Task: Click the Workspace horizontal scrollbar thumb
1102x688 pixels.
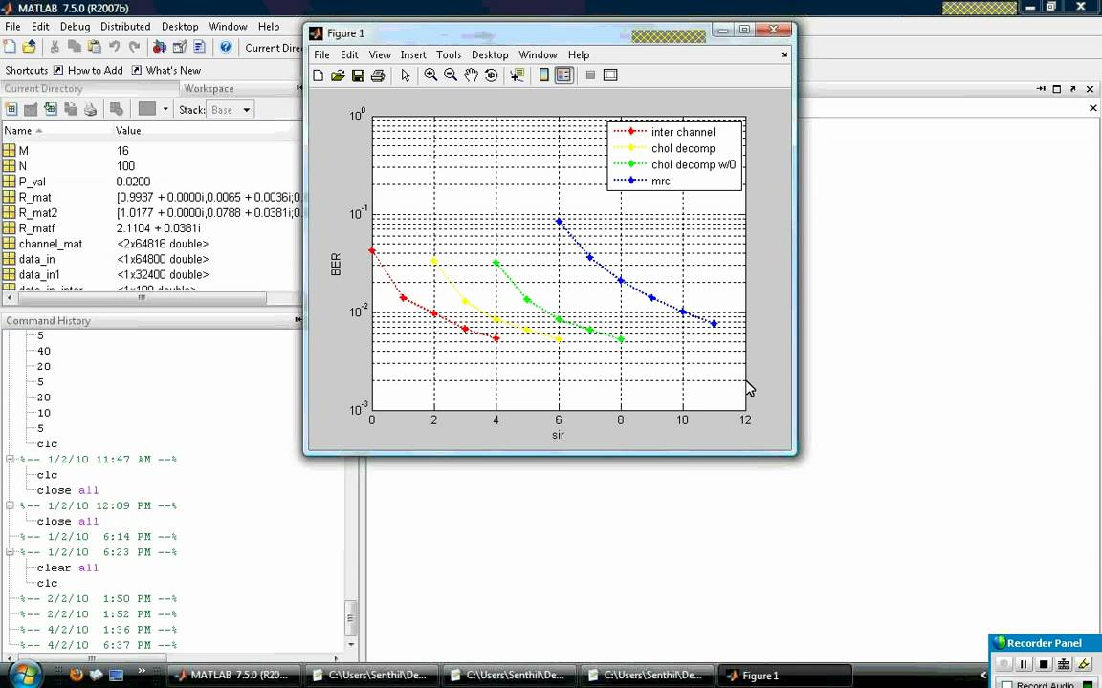Action: coord(142,298)
